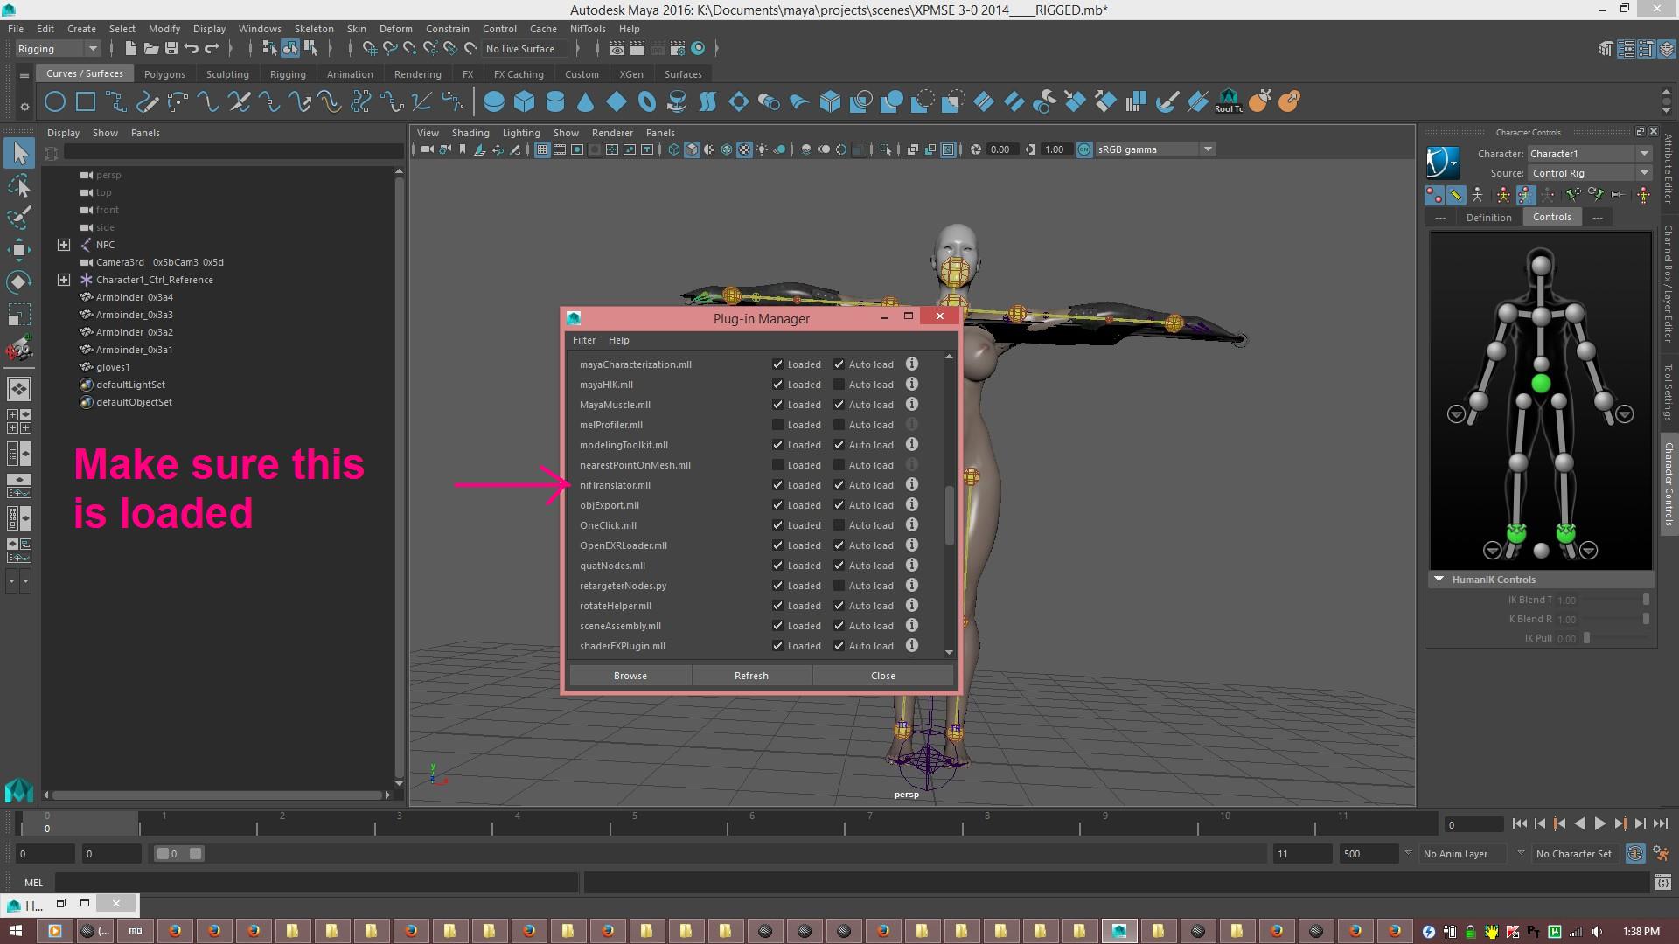The width and height of the screenshot is (1679, 944).
Task: Select the NURBS circle shelf icon
Action: pos(55,102)
